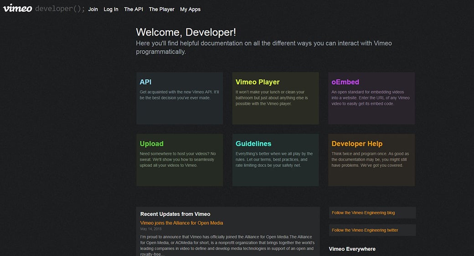The width and height of the screenshot is (474, 256).
Task: Follow the Vimeo Engineering blog
Action: click(363, 213)
